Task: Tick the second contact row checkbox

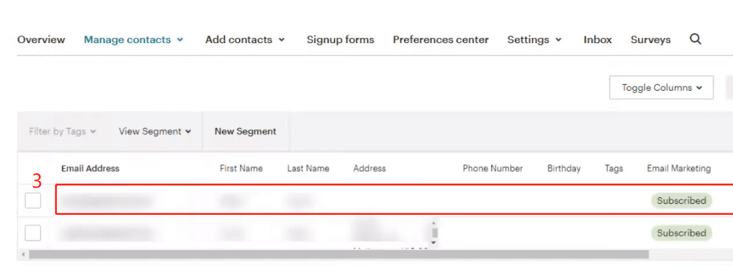Action: tap(33, 232)
